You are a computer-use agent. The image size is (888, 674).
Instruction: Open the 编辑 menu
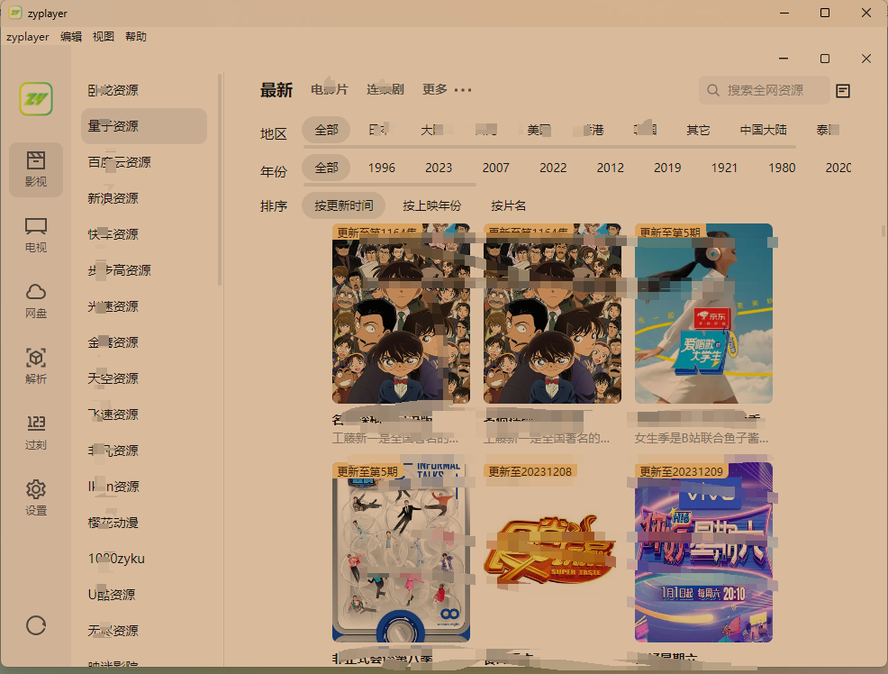[x=71, y=36]
